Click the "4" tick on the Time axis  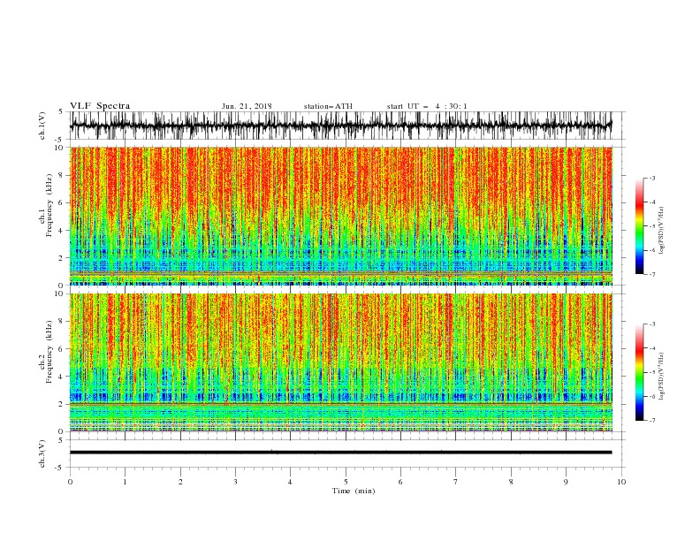click(290, 482)
